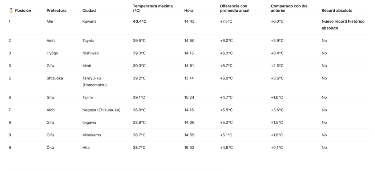
Task: Select the Ibigawa city cell
Action: [x=89, y=123]
